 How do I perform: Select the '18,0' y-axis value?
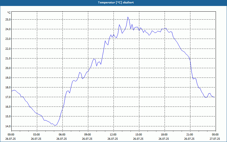(7, 87)
